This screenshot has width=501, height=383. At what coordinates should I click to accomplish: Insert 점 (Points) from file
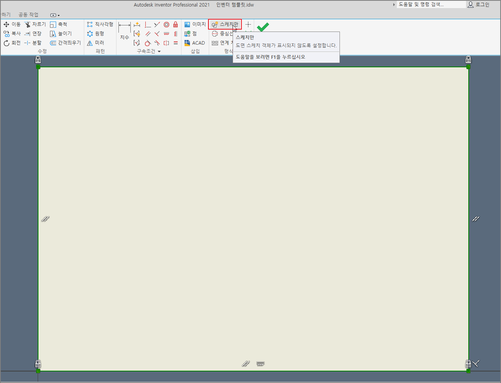point(190,33)
